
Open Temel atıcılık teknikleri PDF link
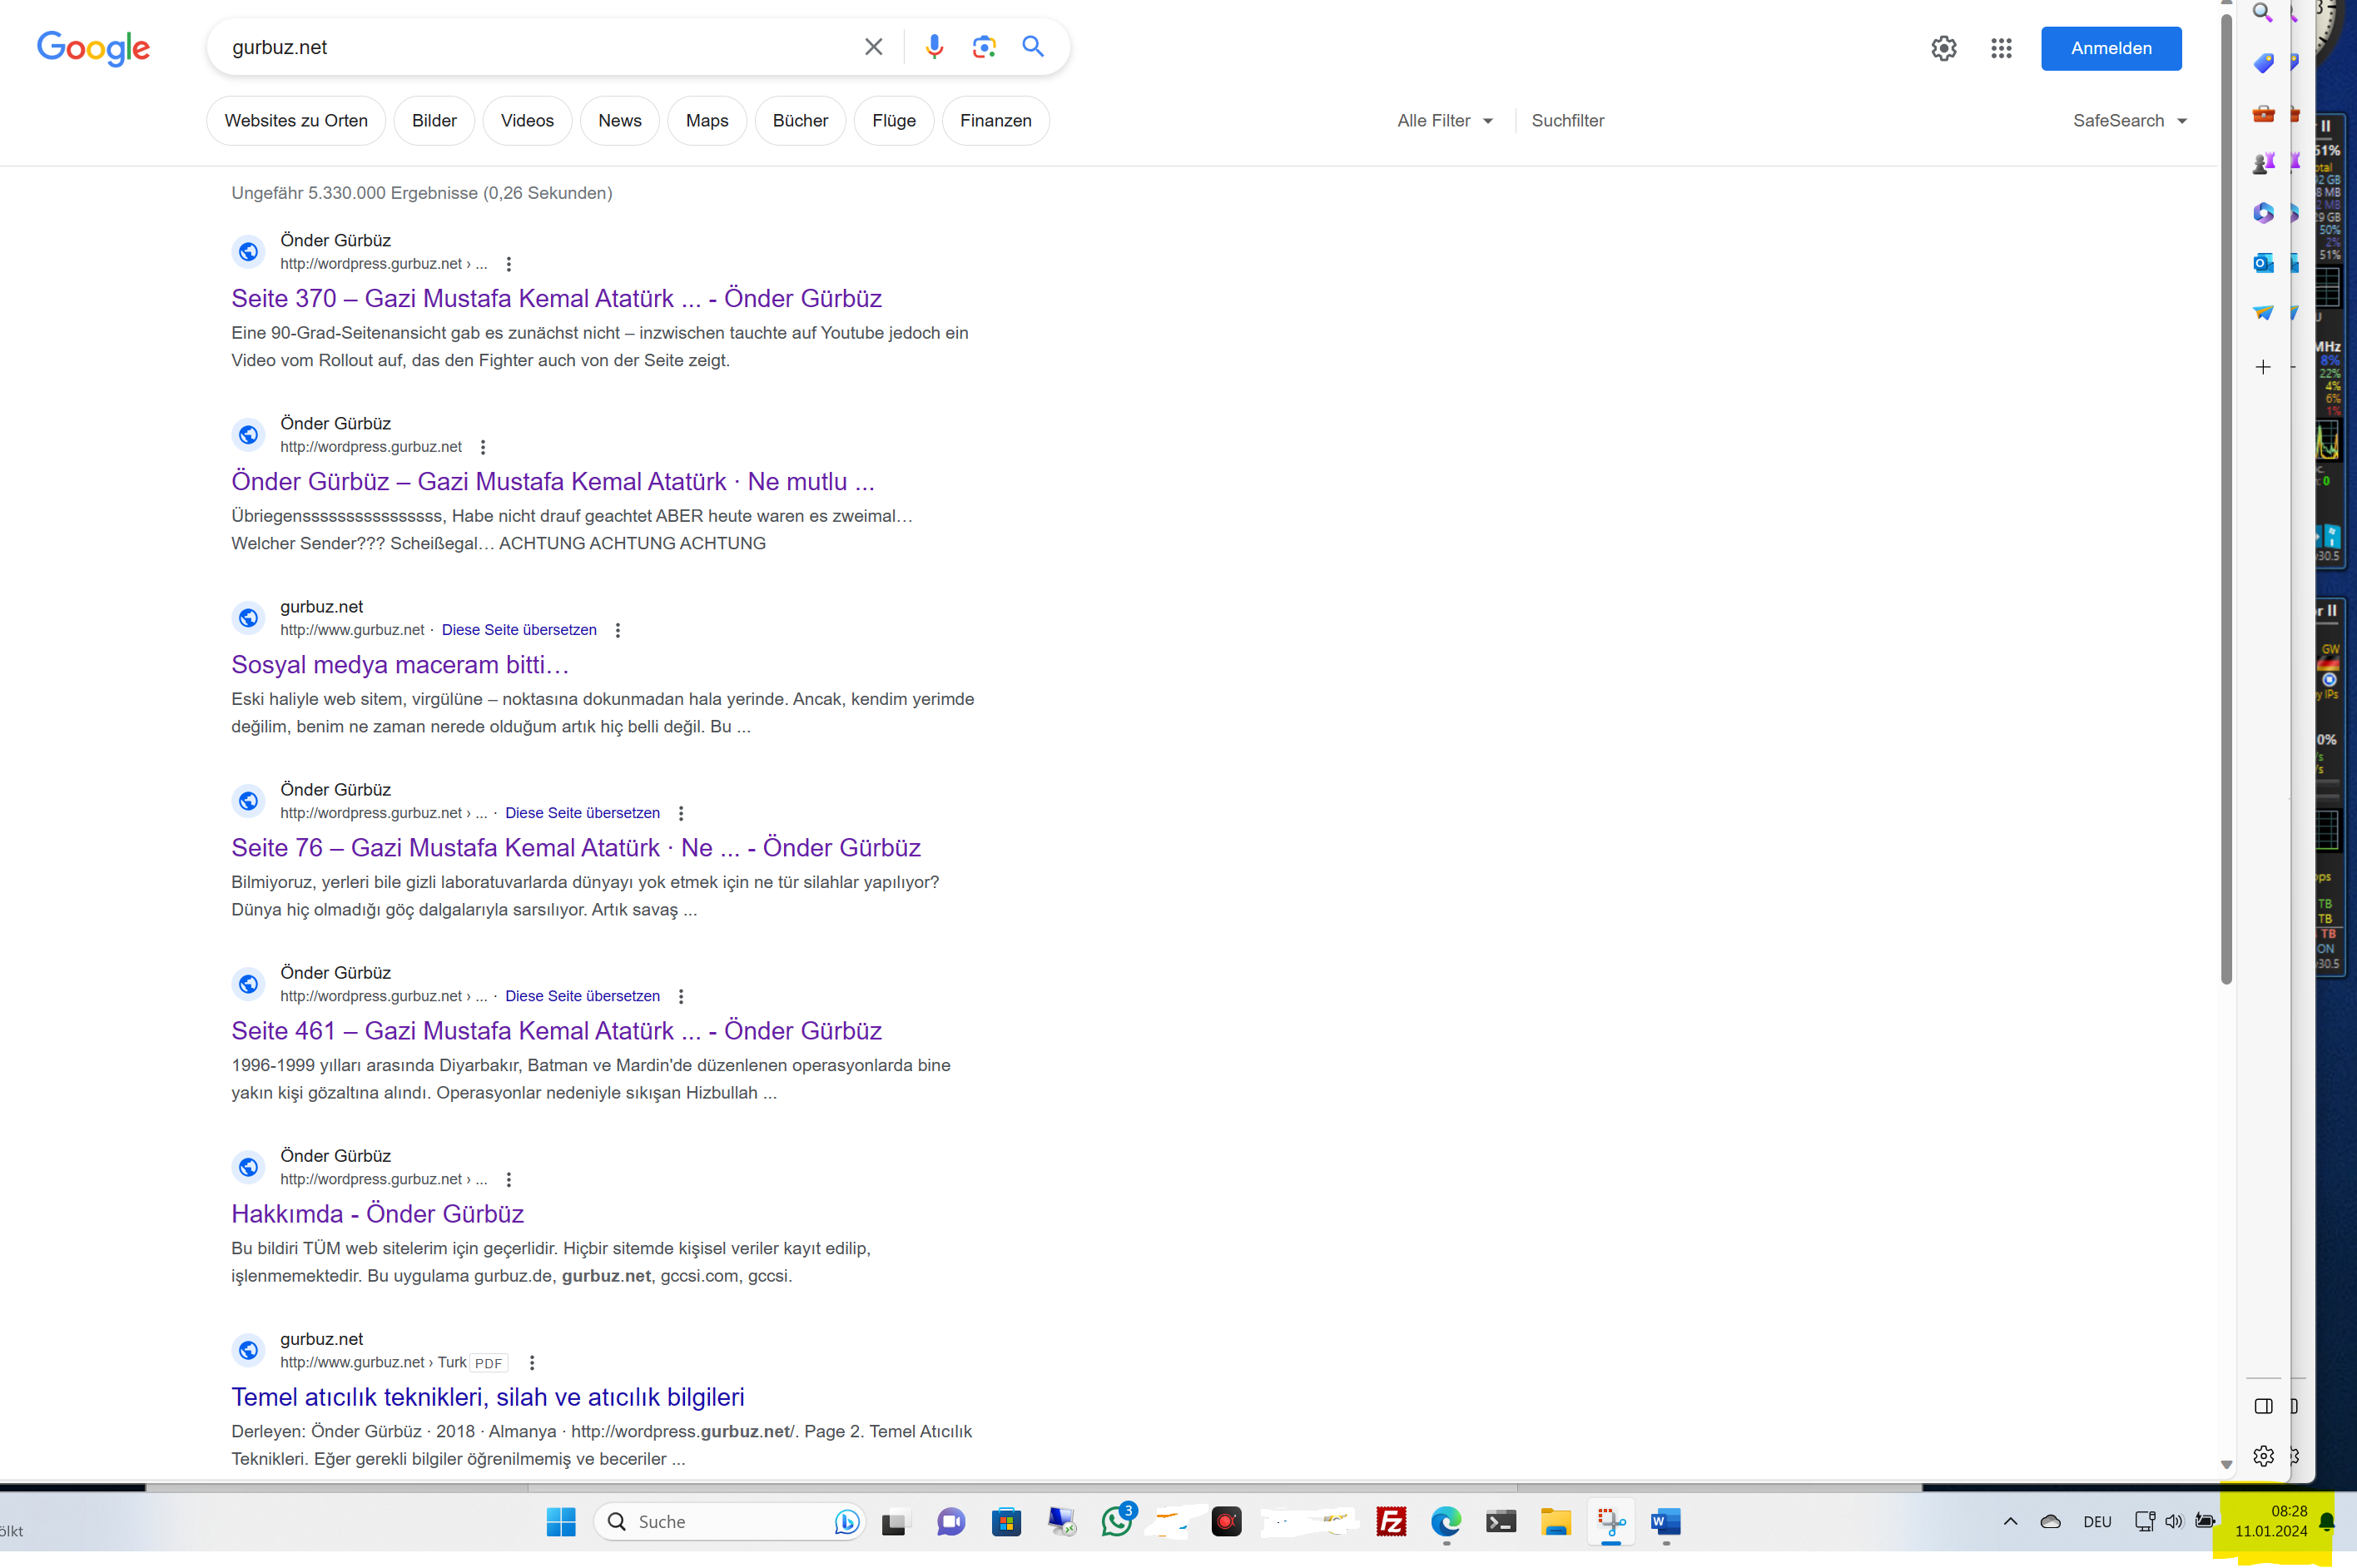point(488,1396)
